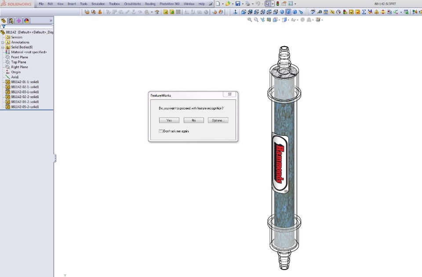Open the Edit menu

point(50,4)
